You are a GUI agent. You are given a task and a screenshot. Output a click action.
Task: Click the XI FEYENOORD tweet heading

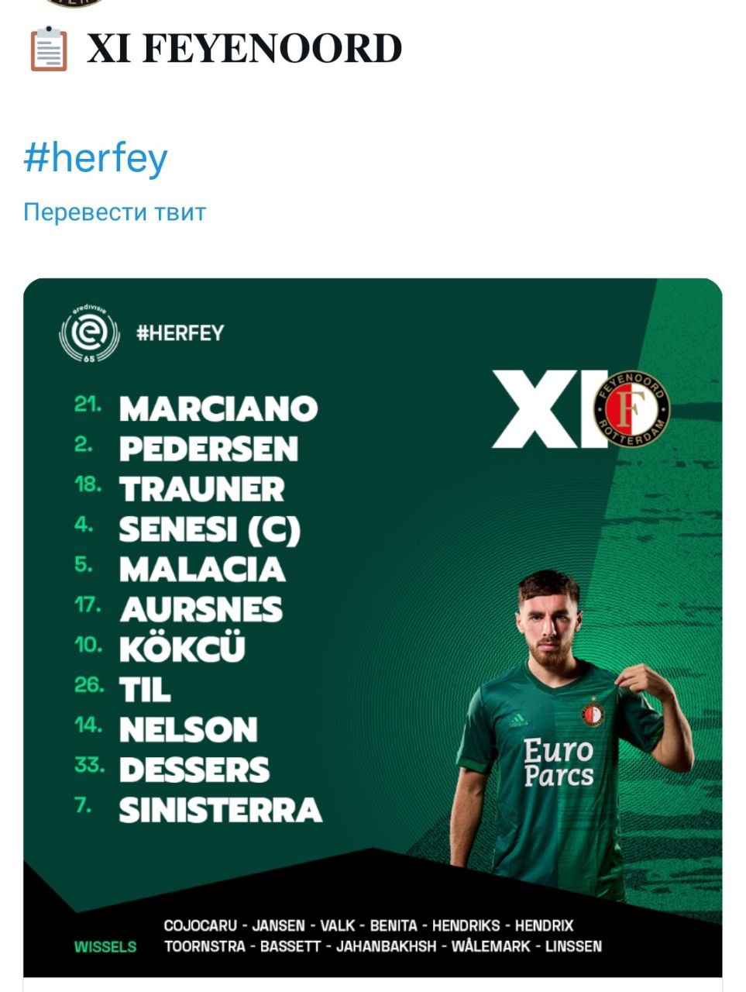pyautogui.click(x=244, y=49)
